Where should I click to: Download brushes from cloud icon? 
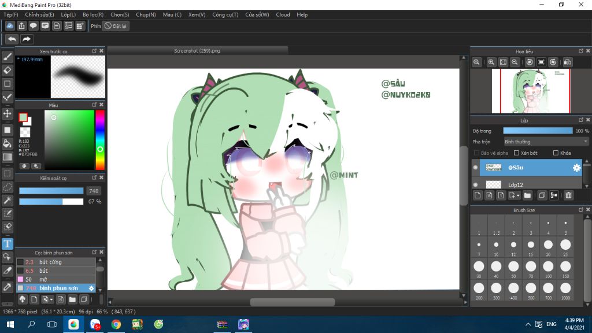23,299
